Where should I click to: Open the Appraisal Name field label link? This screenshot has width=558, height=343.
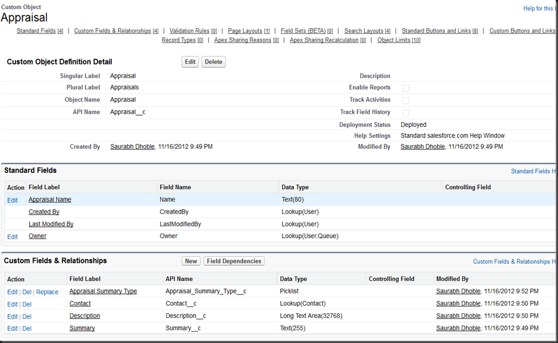[50, 200]
